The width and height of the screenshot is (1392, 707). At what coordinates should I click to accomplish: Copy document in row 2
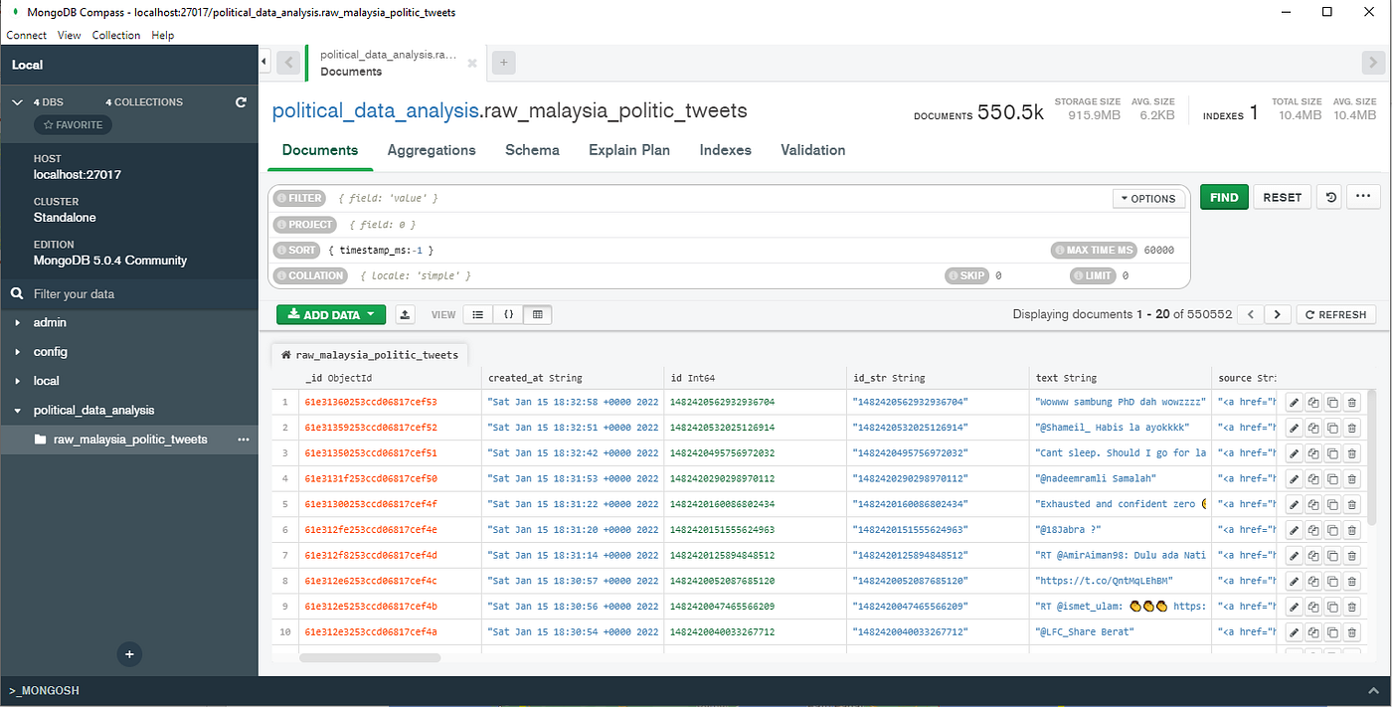(1313, 428)
